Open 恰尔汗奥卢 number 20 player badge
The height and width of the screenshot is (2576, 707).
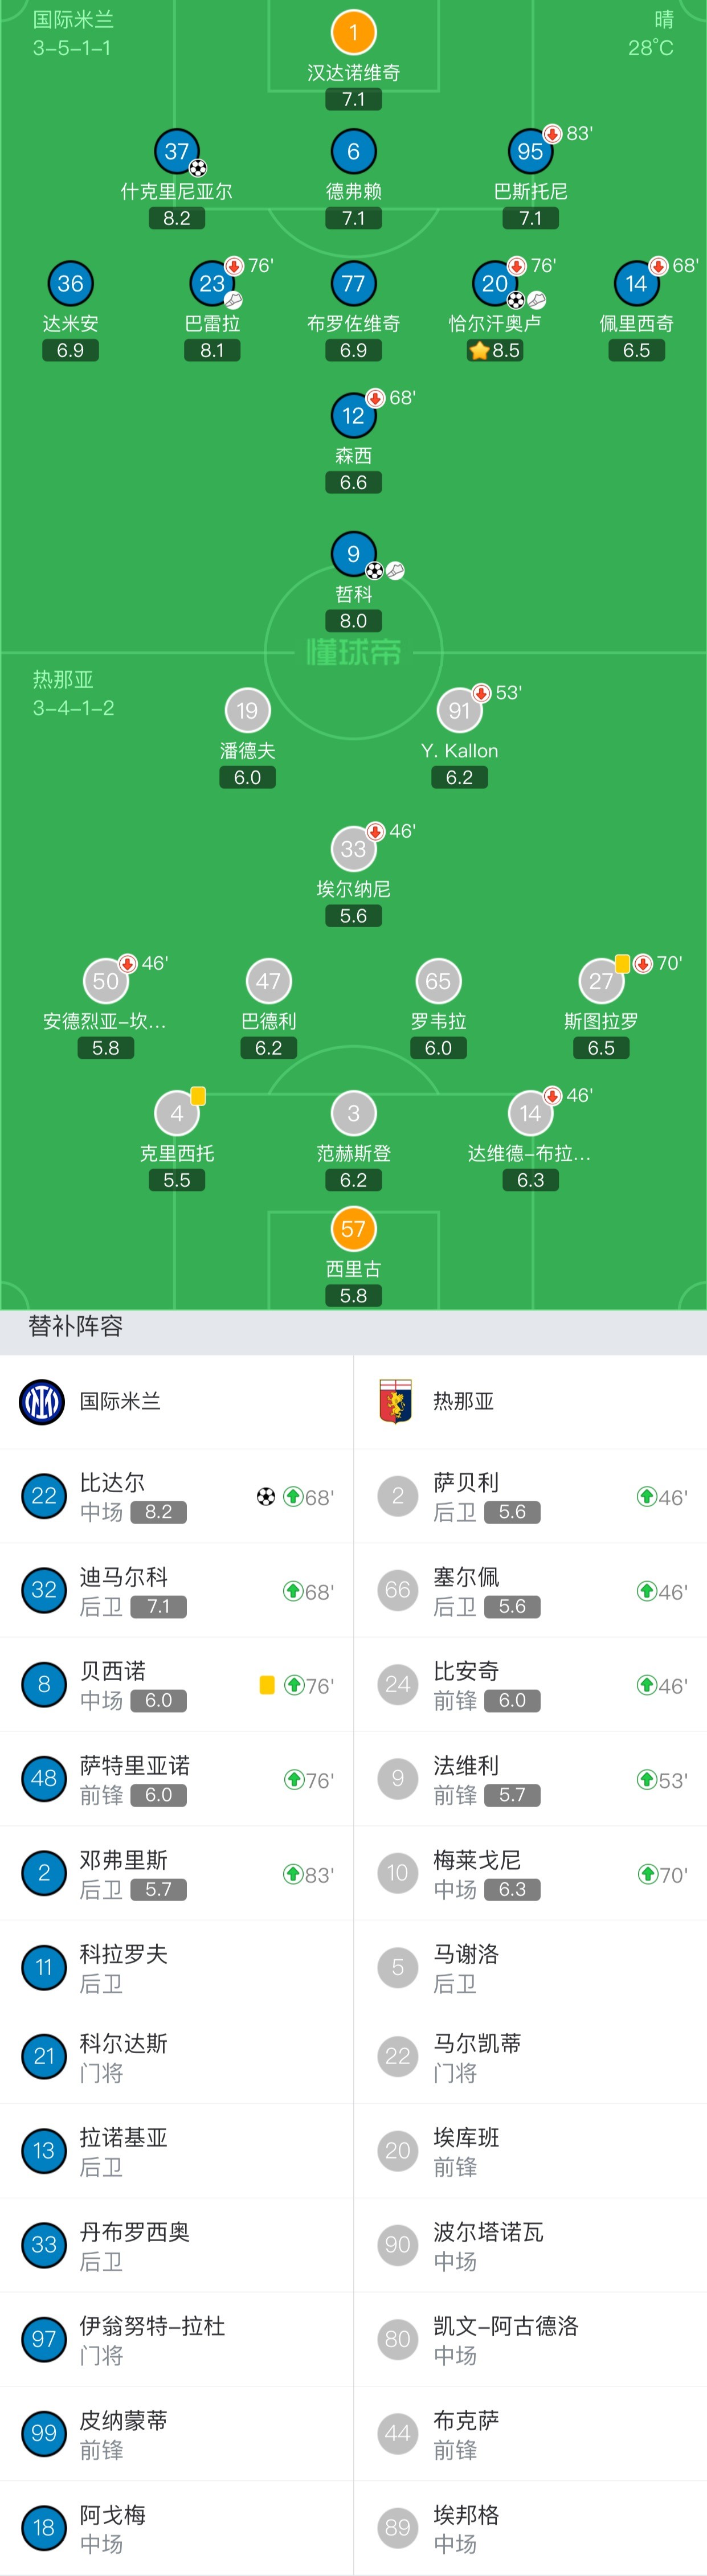(x=495, y=283)
